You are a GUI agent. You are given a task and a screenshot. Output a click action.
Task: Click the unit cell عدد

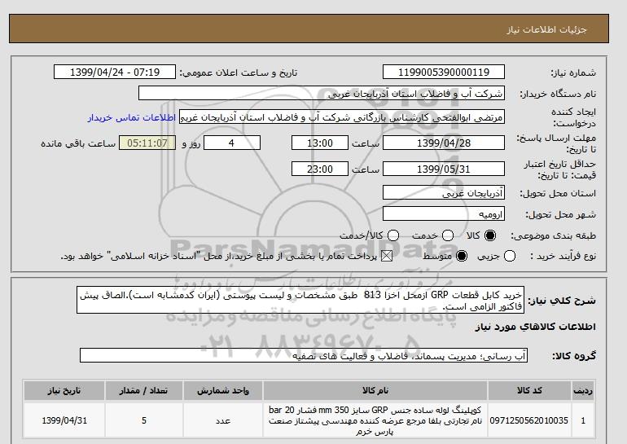(x=223, y=421)
